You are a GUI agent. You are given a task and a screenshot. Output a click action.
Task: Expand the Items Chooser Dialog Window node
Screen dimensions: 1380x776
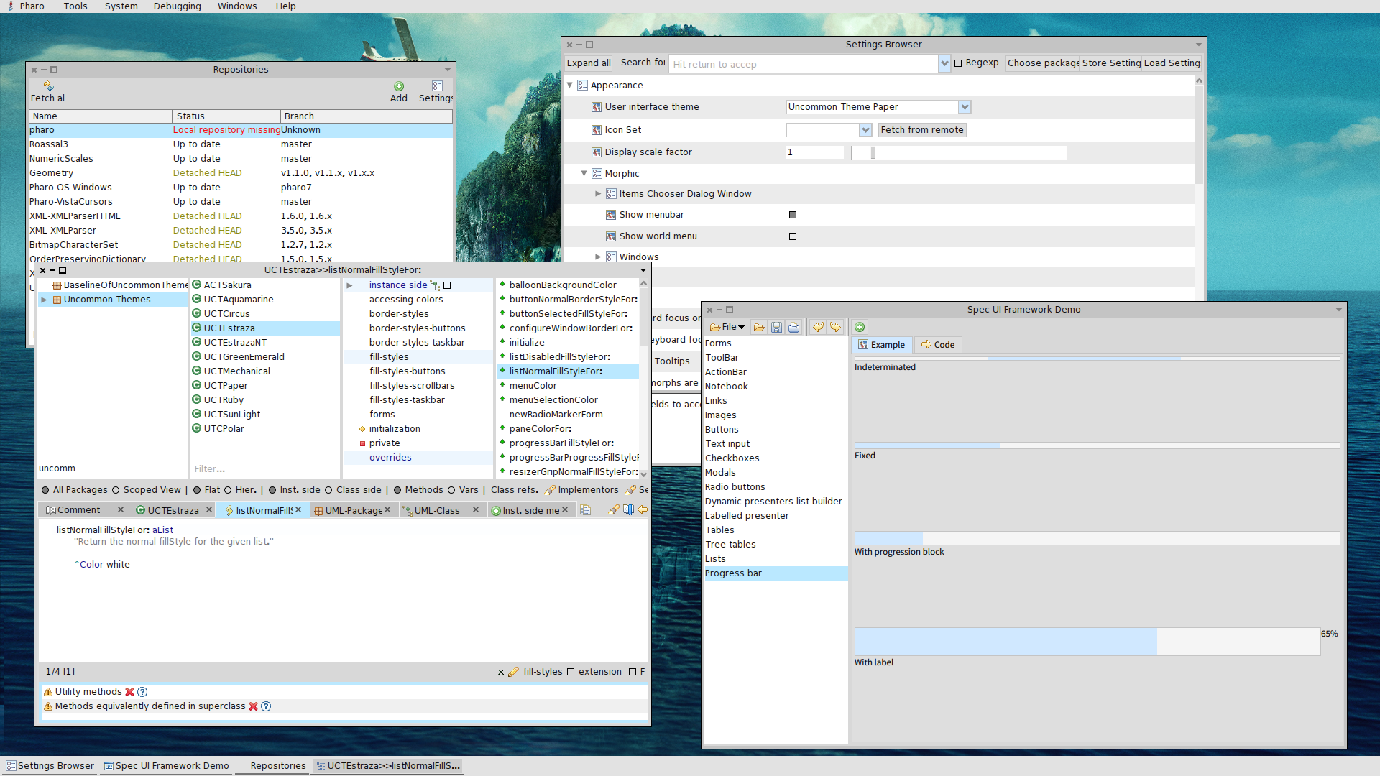click(598, 194)
